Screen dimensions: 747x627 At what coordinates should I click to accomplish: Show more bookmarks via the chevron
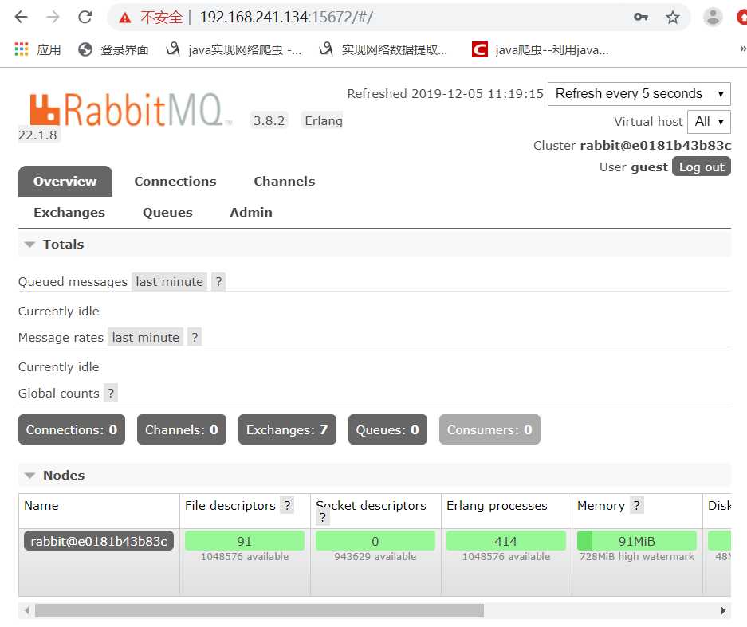[742, 49]
